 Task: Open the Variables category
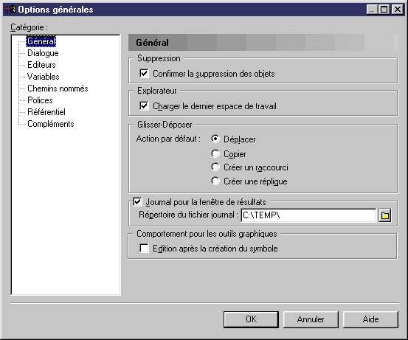click(44, 77)
